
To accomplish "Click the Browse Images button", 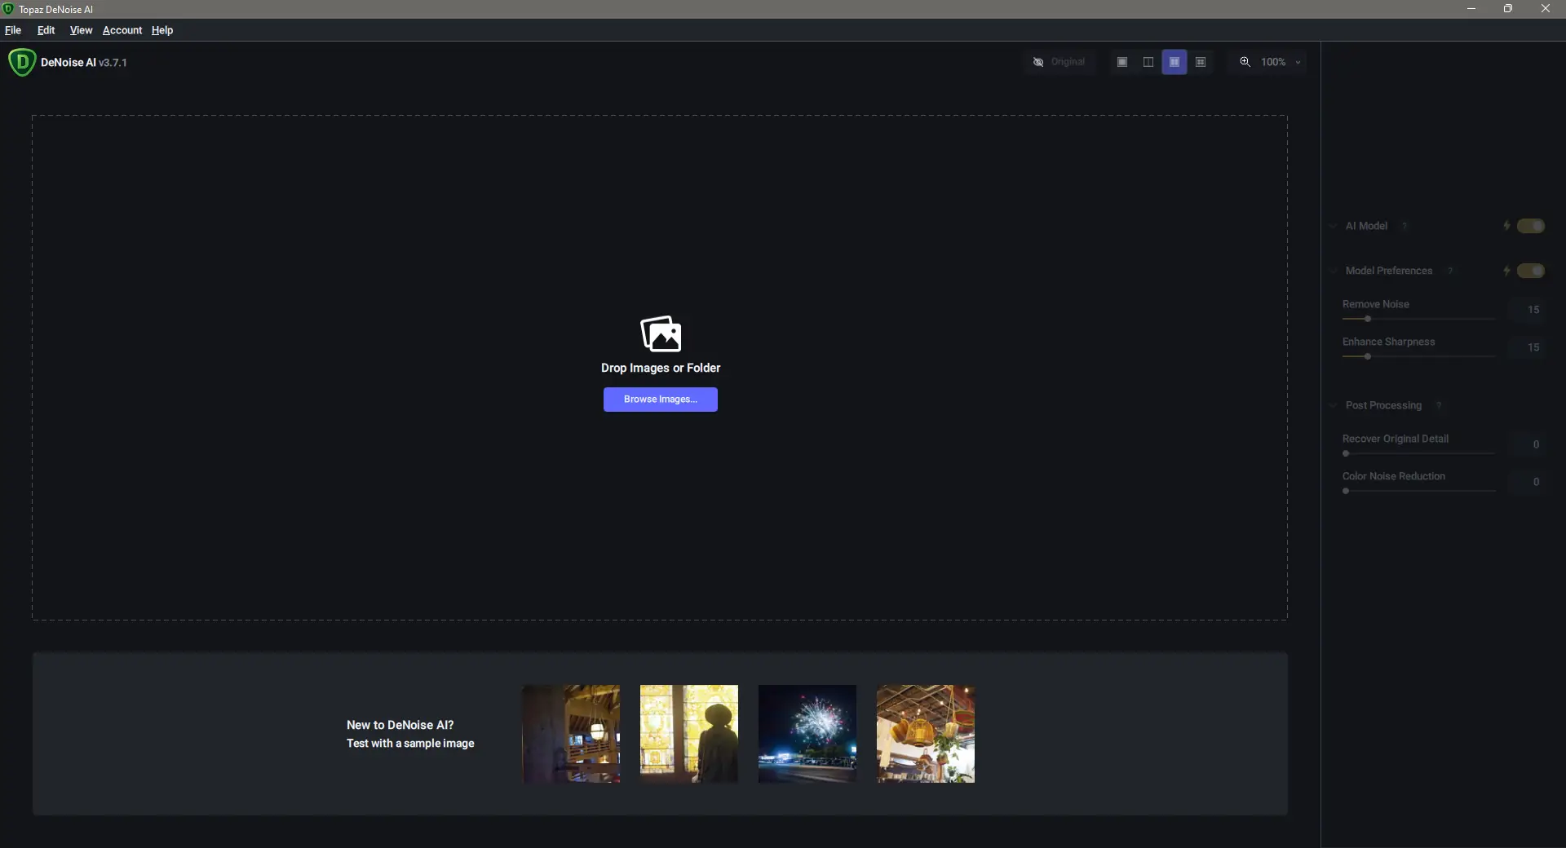I will point(661,400).
